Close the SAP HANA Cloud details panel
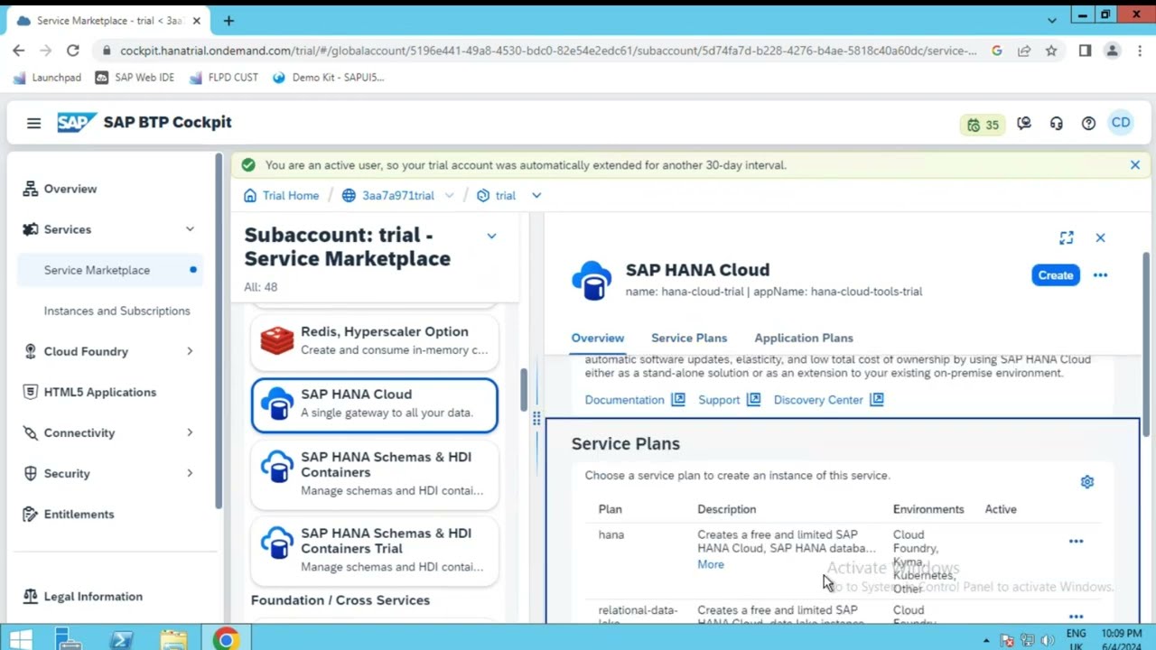The width and height of the screenshot is (1156, 650). (x=1100, y=237)
